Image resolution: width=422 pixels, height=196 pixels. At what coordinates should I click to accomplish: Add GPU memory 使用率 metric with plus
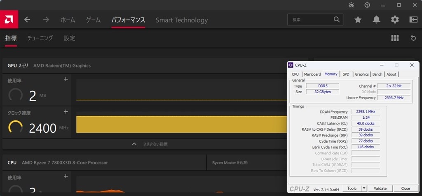66,79
